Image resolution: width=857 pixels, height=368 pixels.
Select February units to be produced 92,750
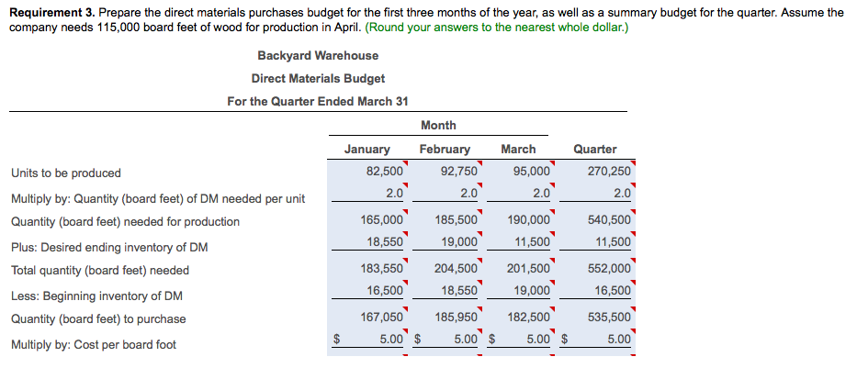click(459, 172)
